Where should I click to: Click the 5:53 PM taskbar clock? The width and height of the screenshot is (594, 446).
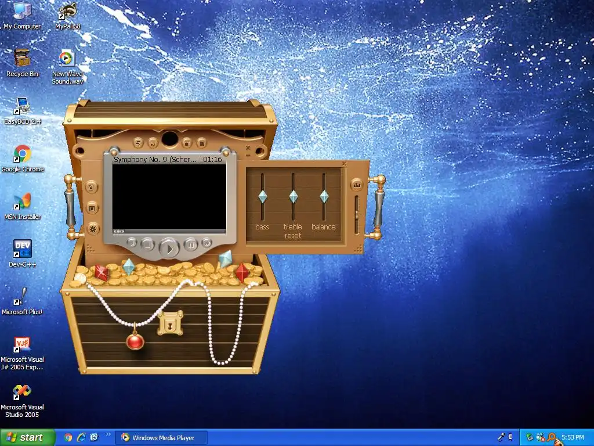click(x=573, y=437)
